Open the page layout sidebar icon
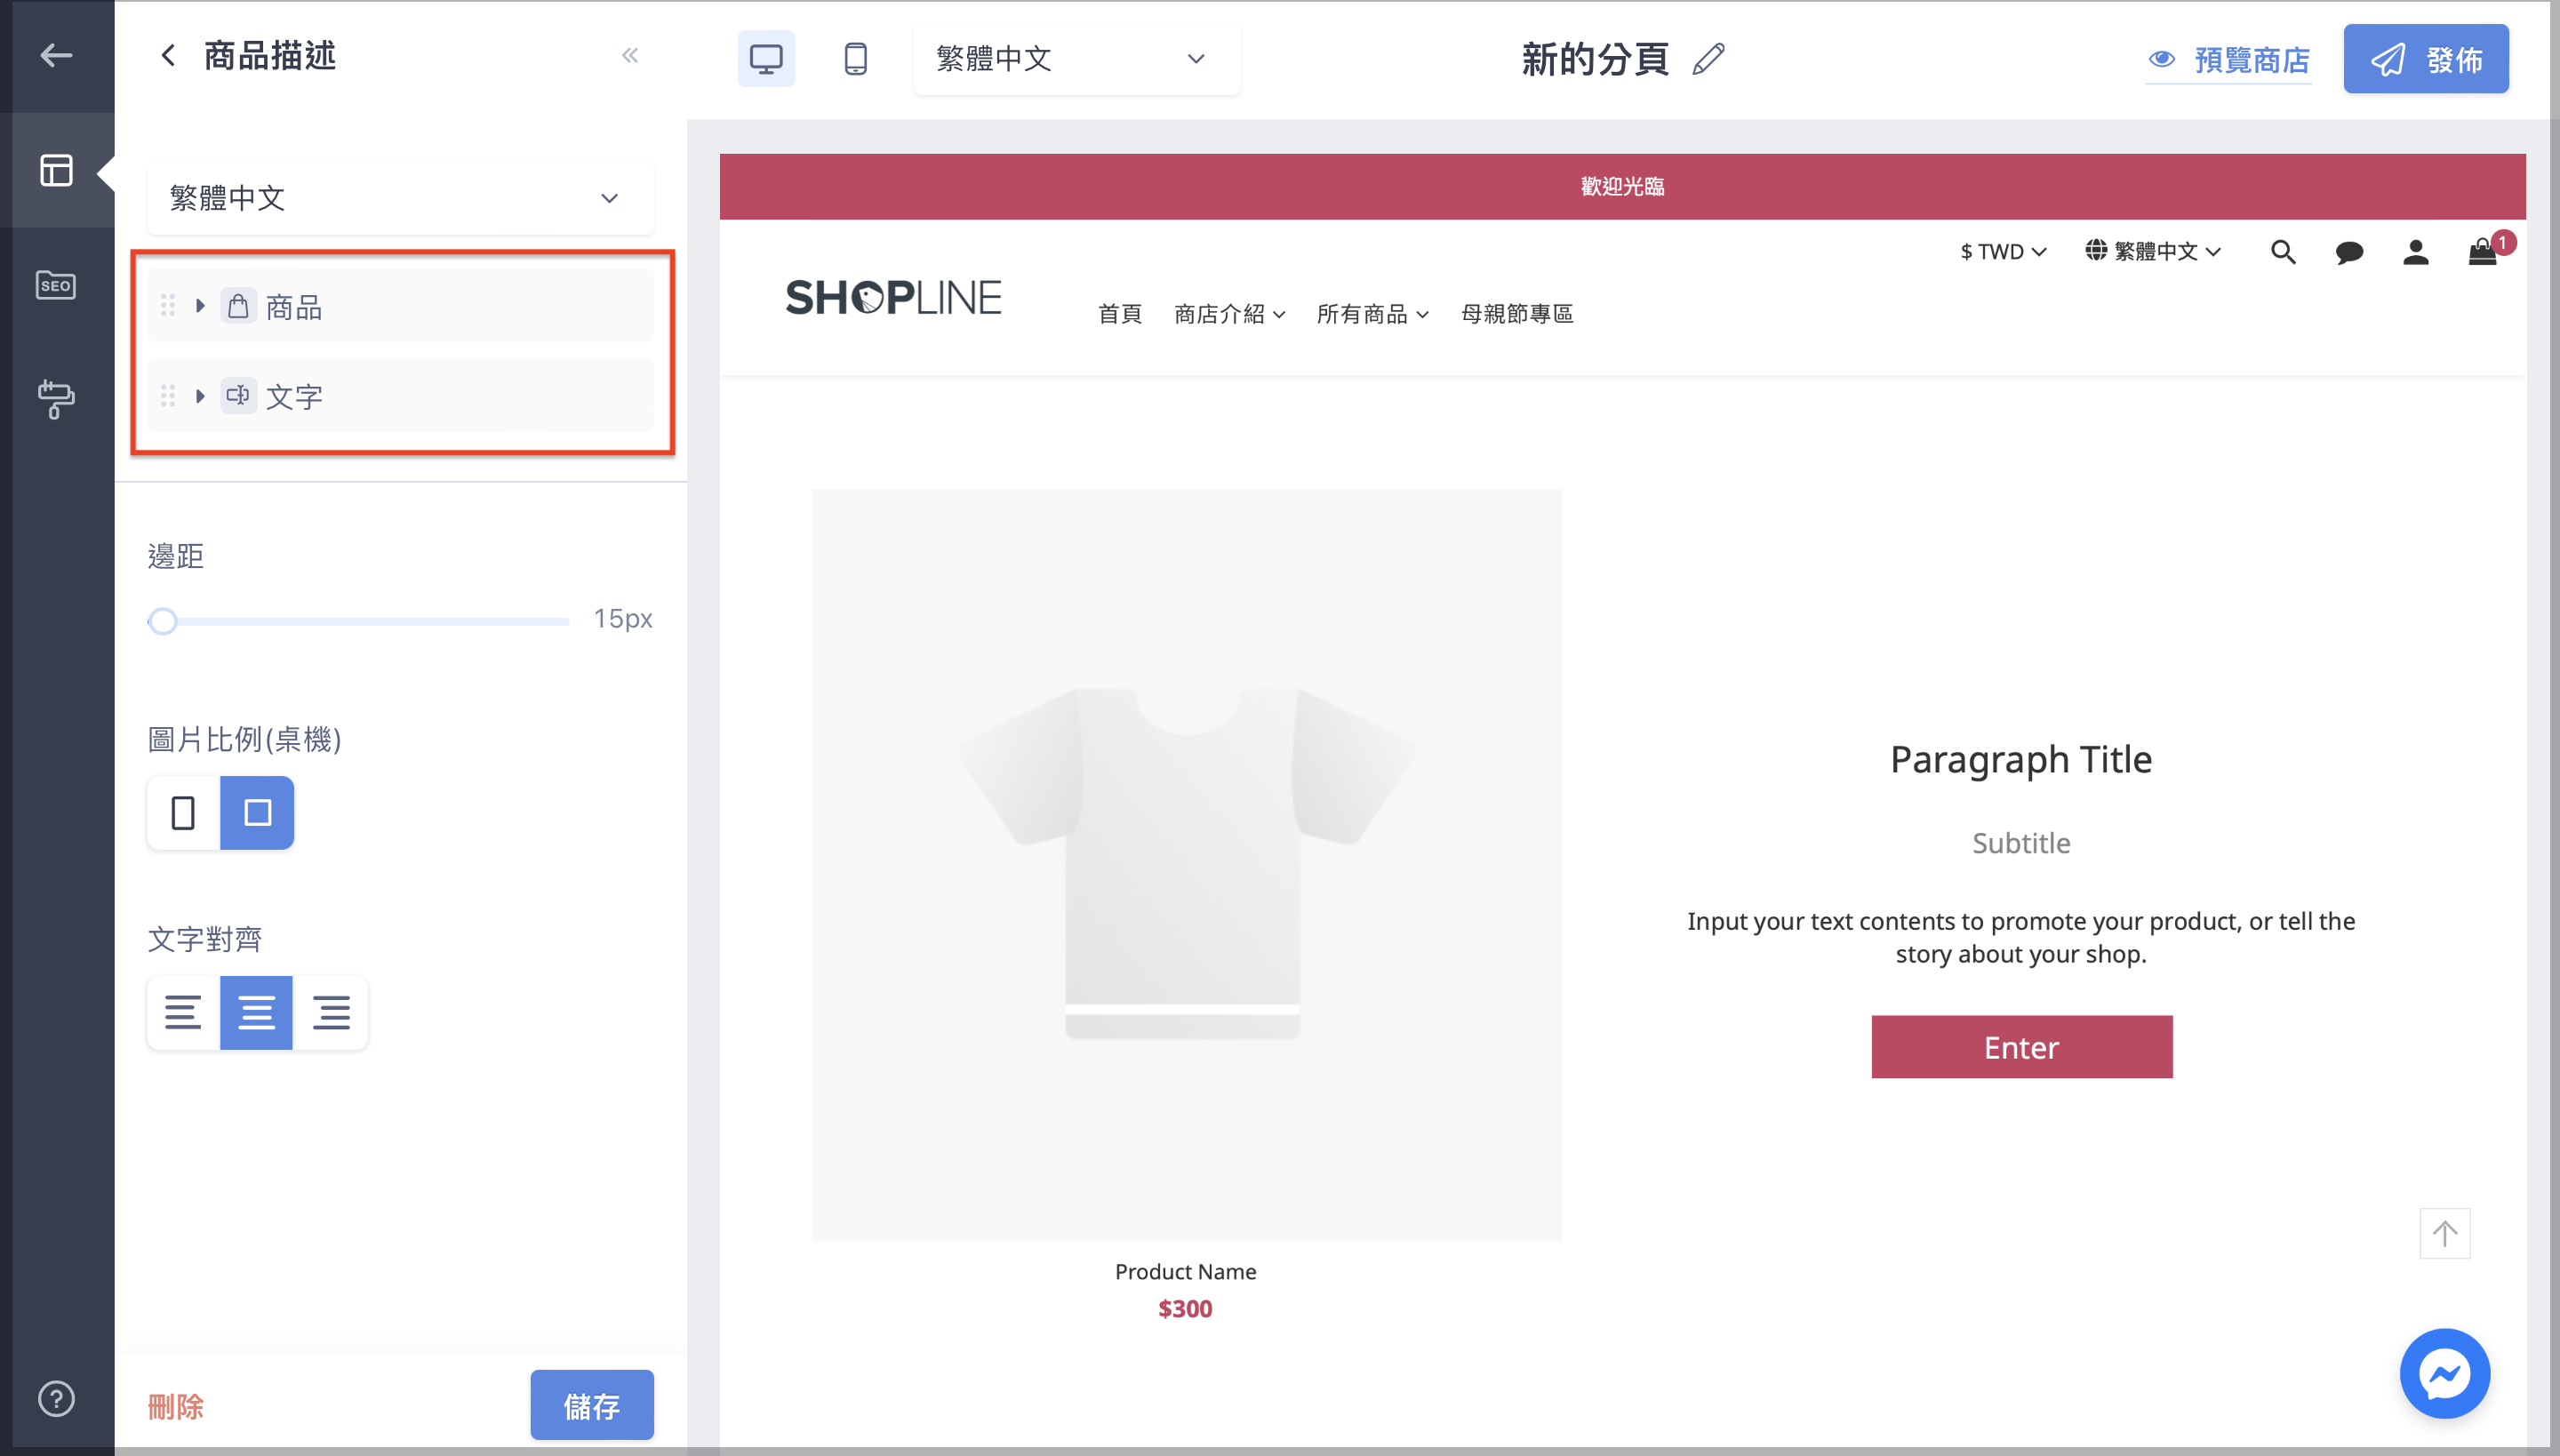Viewport: 2560px width, 1456px height. tap(56, 170)
